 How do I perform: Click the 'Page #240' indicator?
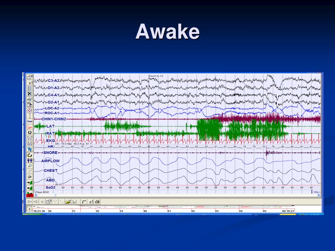click(42, 192)
